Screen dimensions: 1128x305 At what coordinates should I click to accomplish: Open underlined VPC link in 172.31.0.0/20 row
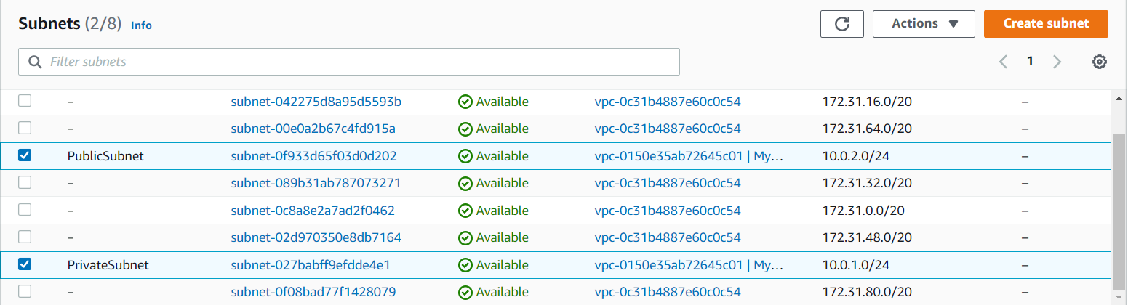click(668, 211)
